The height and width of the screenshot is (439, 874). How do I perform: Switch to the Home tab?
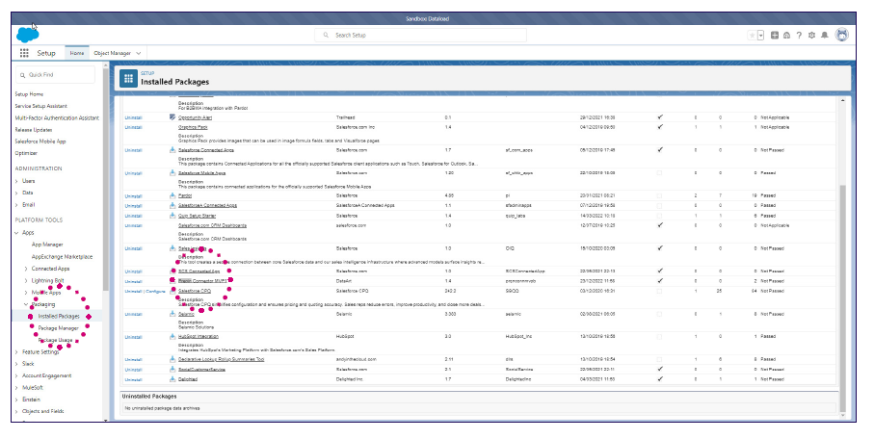77,53
